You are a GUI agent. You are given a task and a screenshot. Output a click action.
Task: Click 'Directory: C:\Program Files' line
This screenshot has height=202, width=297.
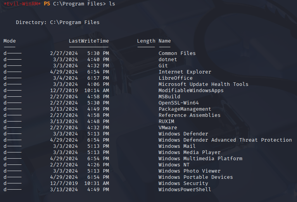point(58,22)
